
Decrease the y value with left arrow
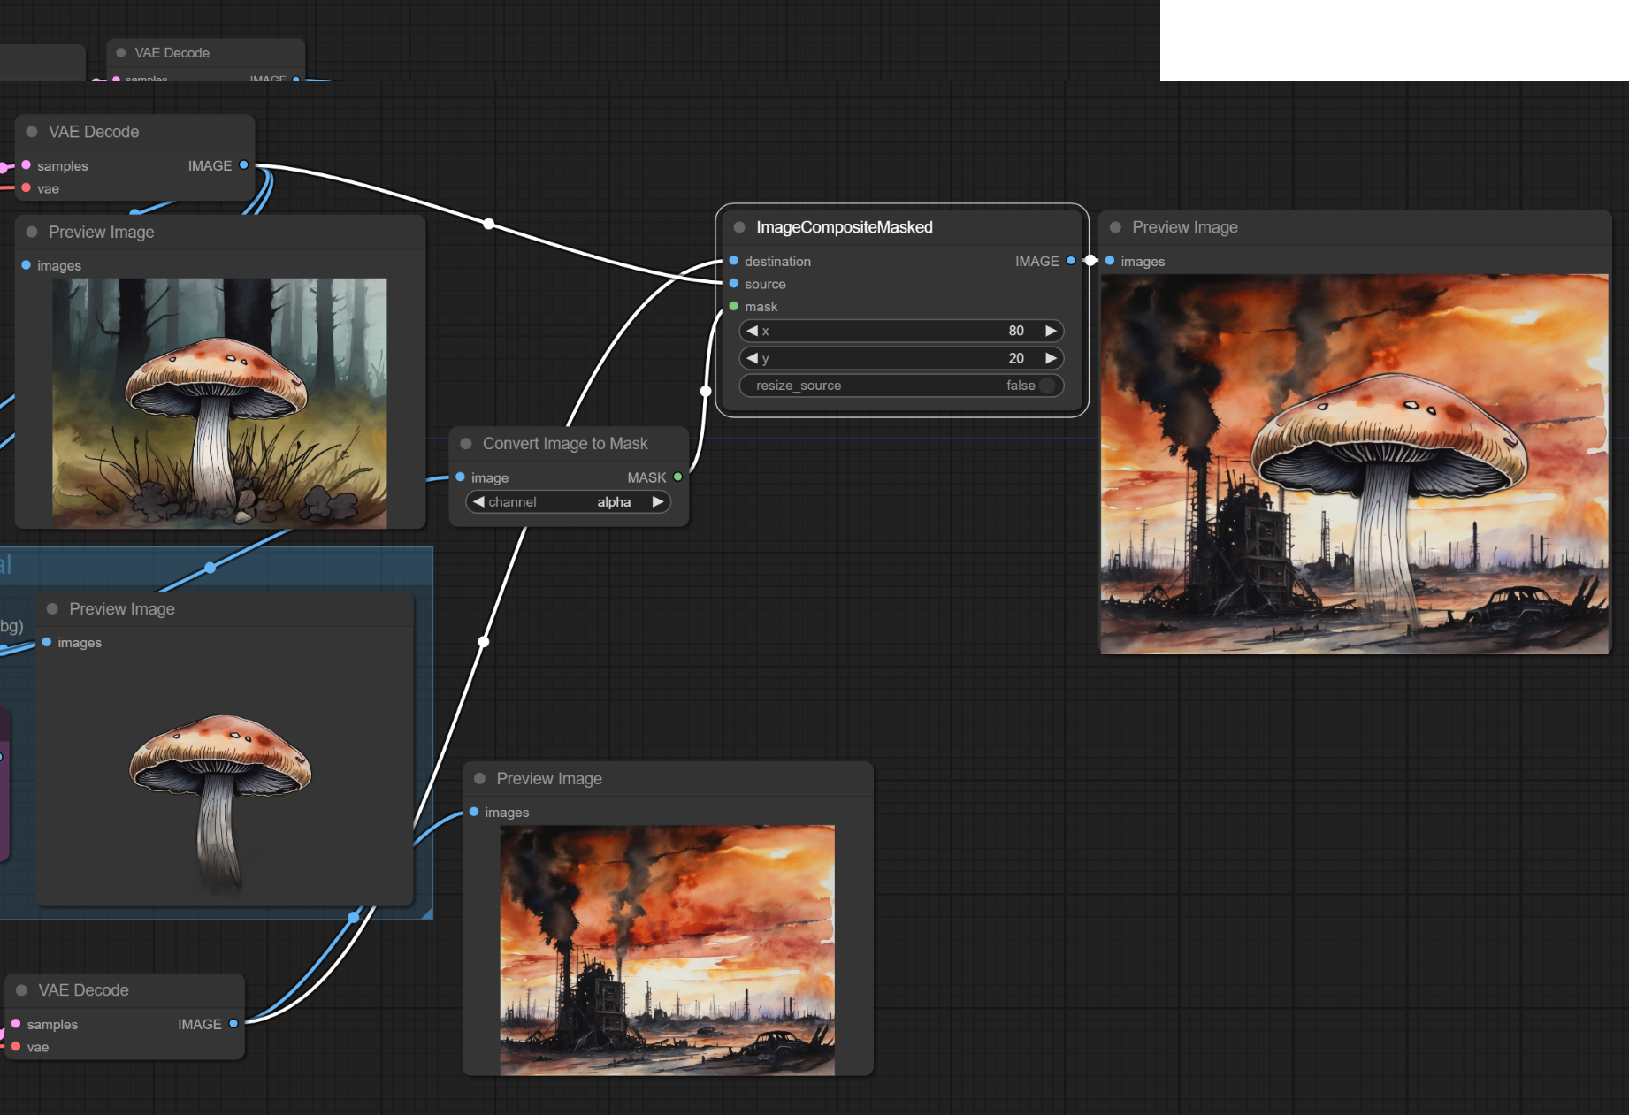pyautogui.click(x=752, y=358)
